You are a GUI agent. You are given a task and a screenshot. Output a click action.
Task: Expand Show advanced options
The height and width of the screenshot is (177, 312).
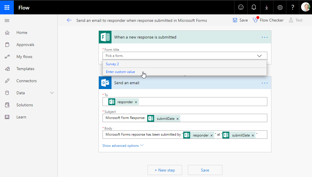pos(123,146)
